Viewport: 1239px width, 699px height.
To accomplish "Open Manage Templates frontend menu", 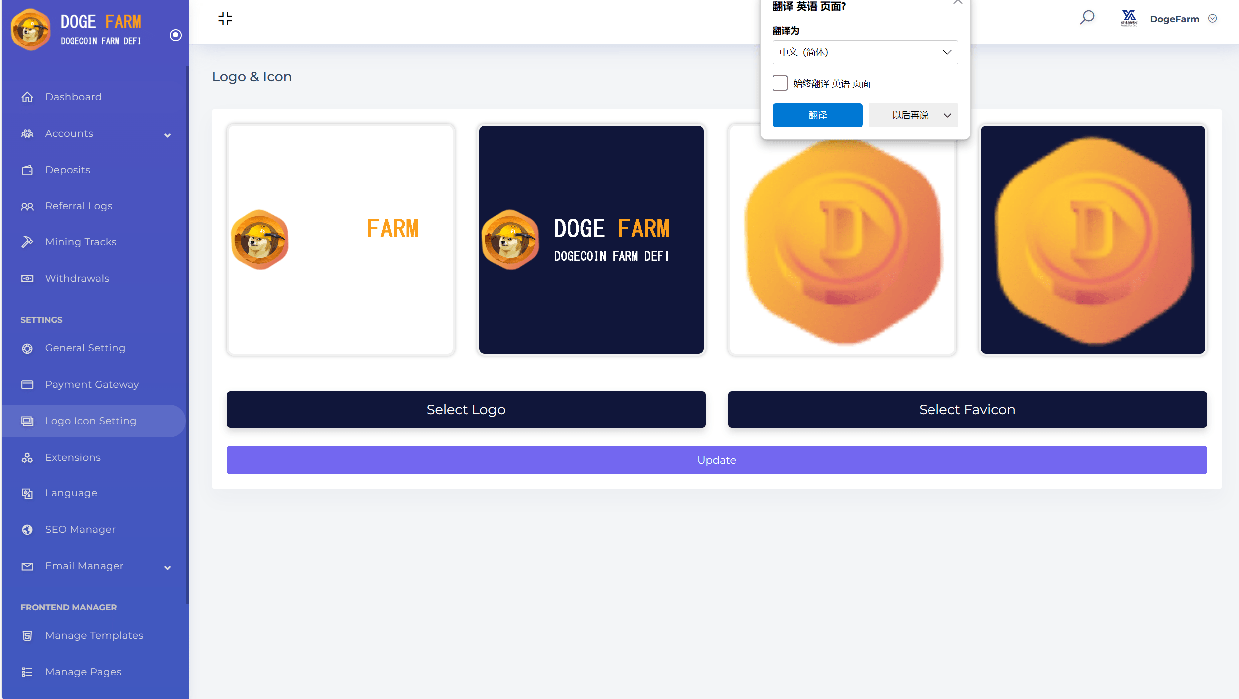I will 94,635.
